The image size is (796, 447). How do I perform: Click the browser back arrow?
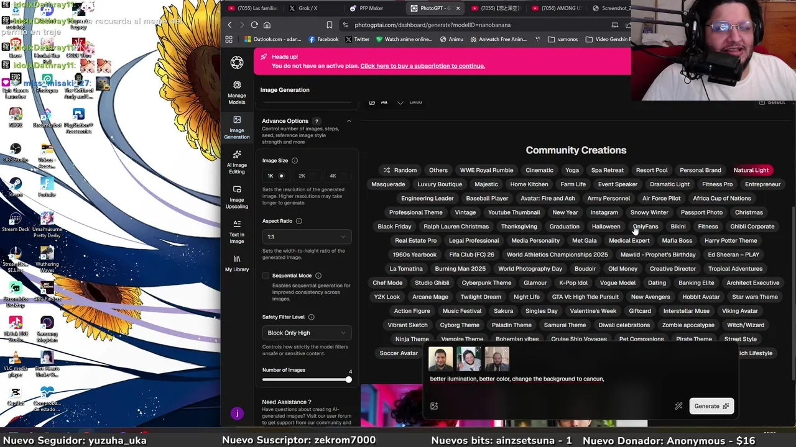coord(229,25)
